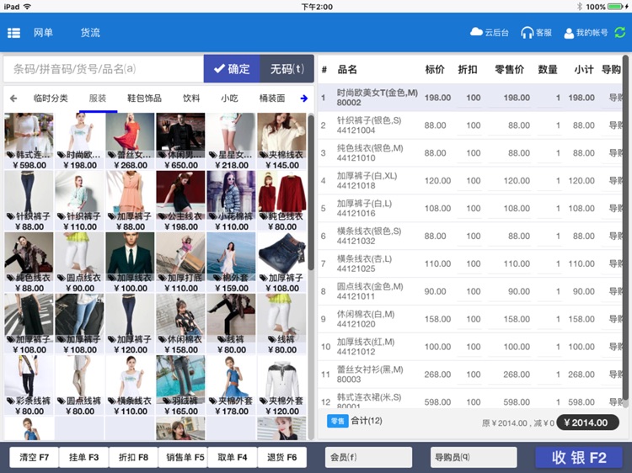This screenshot has width=632, height=473.
Task: Select cart row 横条线衣(杏,L)
Action: (470, 264)
